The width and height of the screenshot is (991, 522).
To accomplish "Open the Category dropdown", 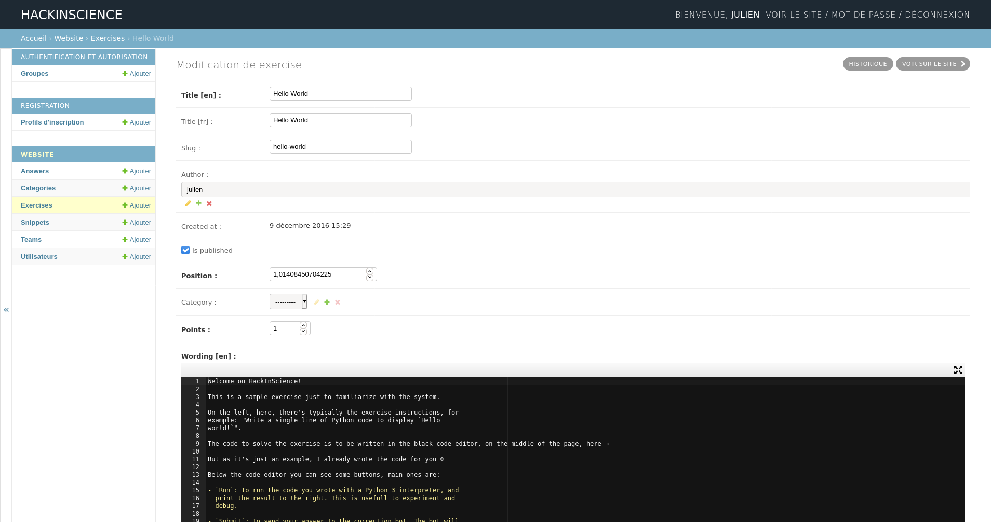I will click(x=288, y=301).
